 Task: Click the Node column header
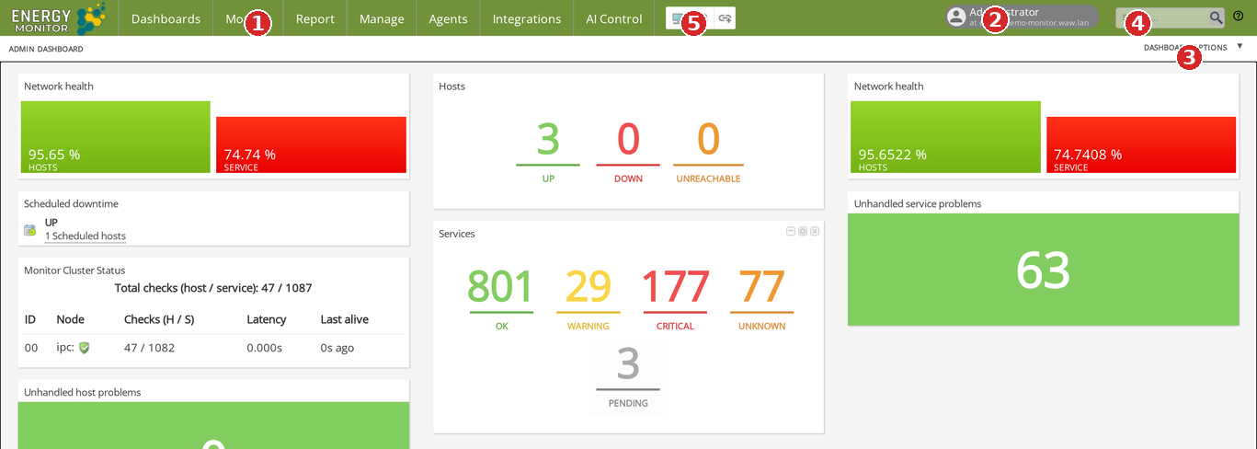70,319
